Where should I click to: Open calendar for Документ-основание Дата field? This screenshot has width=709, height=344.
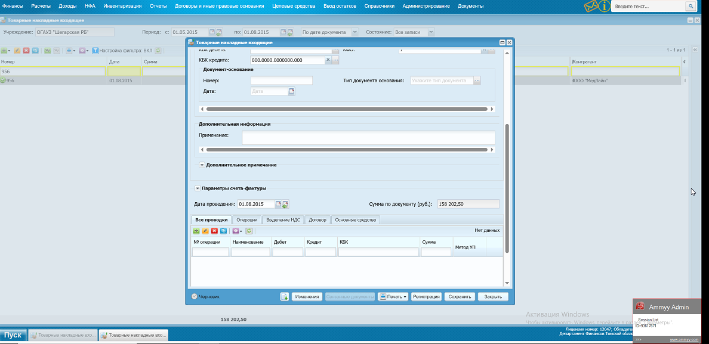pyautogui.click(x=291, y=91)
